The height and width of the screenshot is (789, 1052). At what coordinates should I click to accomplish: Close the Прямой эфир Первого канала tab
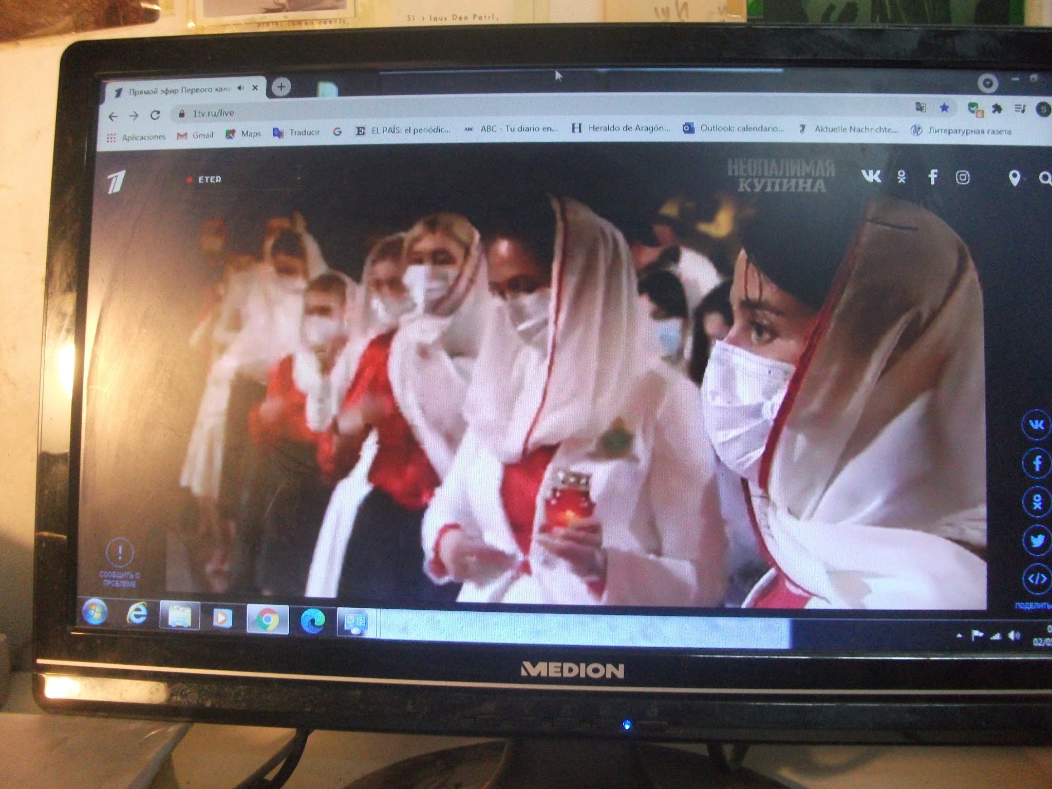[255, 88]
